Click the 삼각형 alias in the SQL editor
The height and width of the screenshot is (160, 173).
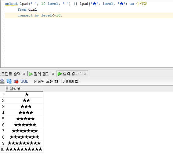point(141,4)
